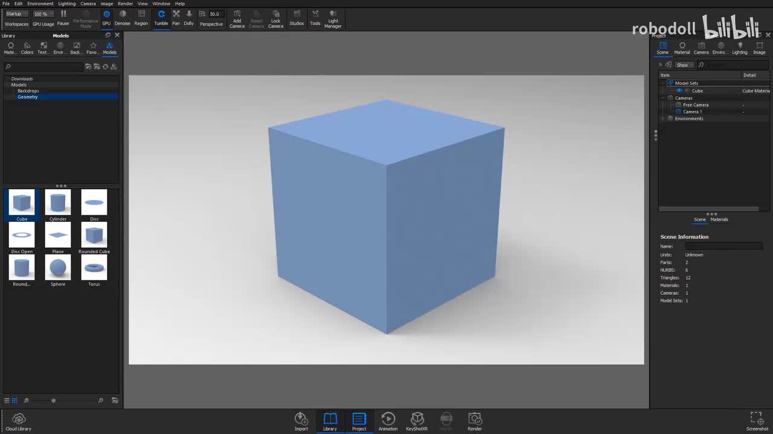
Task: Select the Backdrops folder
Action: pos(28,91)
